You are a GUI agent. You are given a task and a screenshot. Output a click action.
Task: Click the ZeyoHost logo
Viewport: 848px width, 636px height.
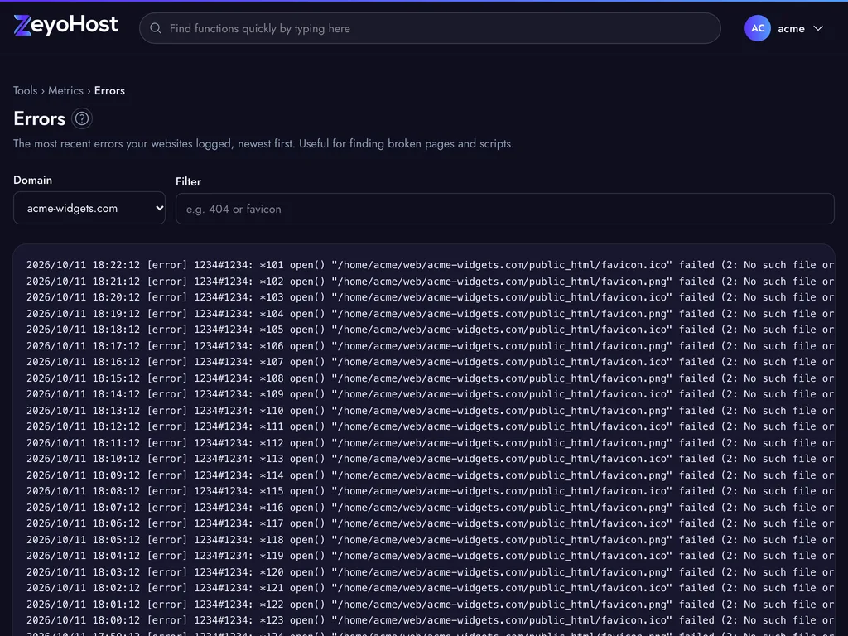65,26
